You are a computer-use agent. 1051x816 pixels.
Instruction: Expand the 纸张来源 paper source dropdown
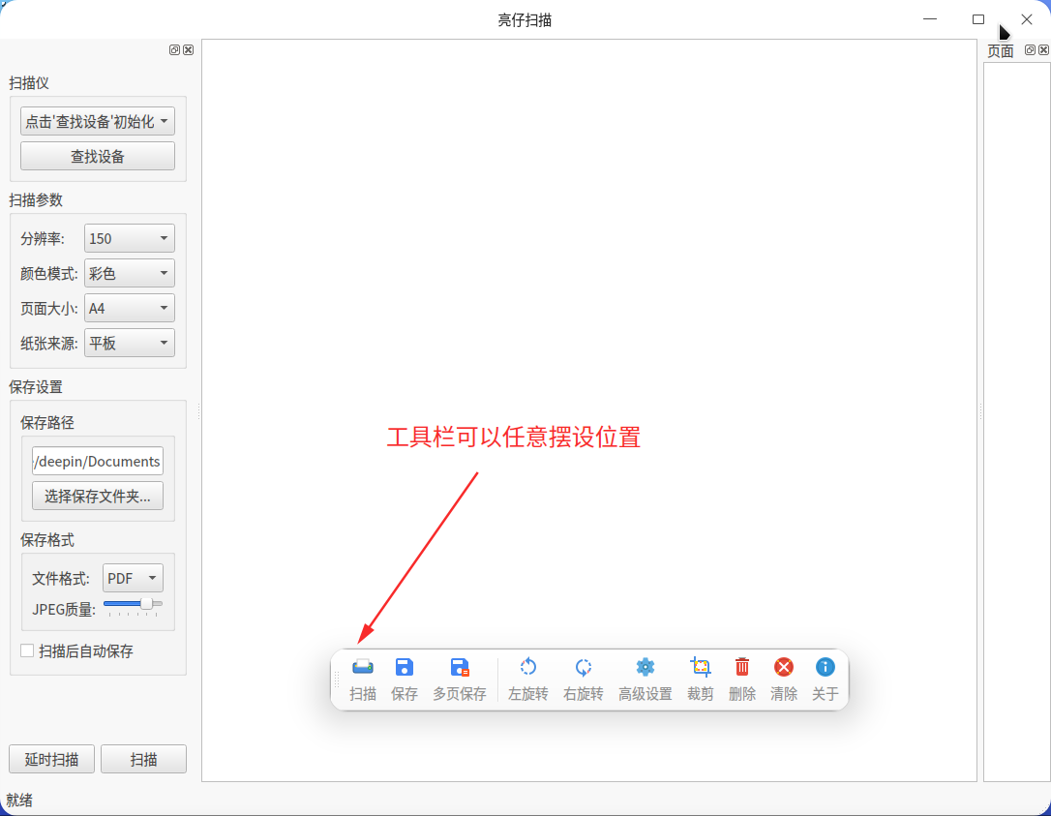click(130, 344)
